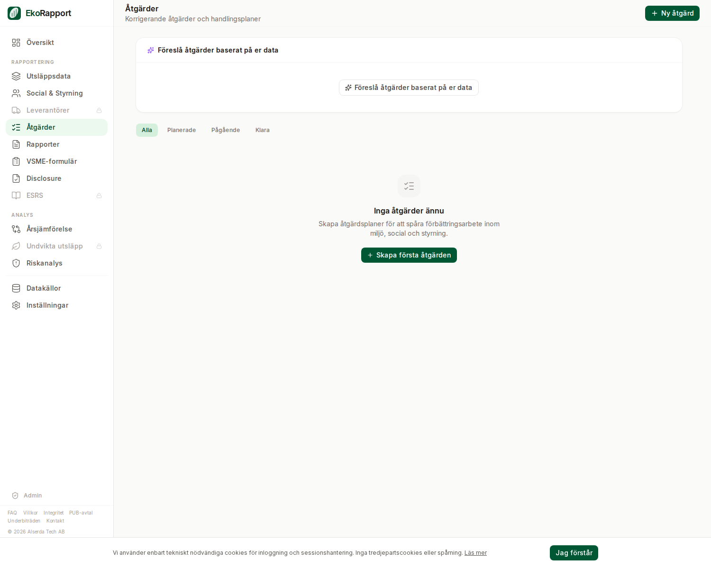711x568 pixels.
Task: Click the Ny åtgärd button
Action: pos(672,13)
